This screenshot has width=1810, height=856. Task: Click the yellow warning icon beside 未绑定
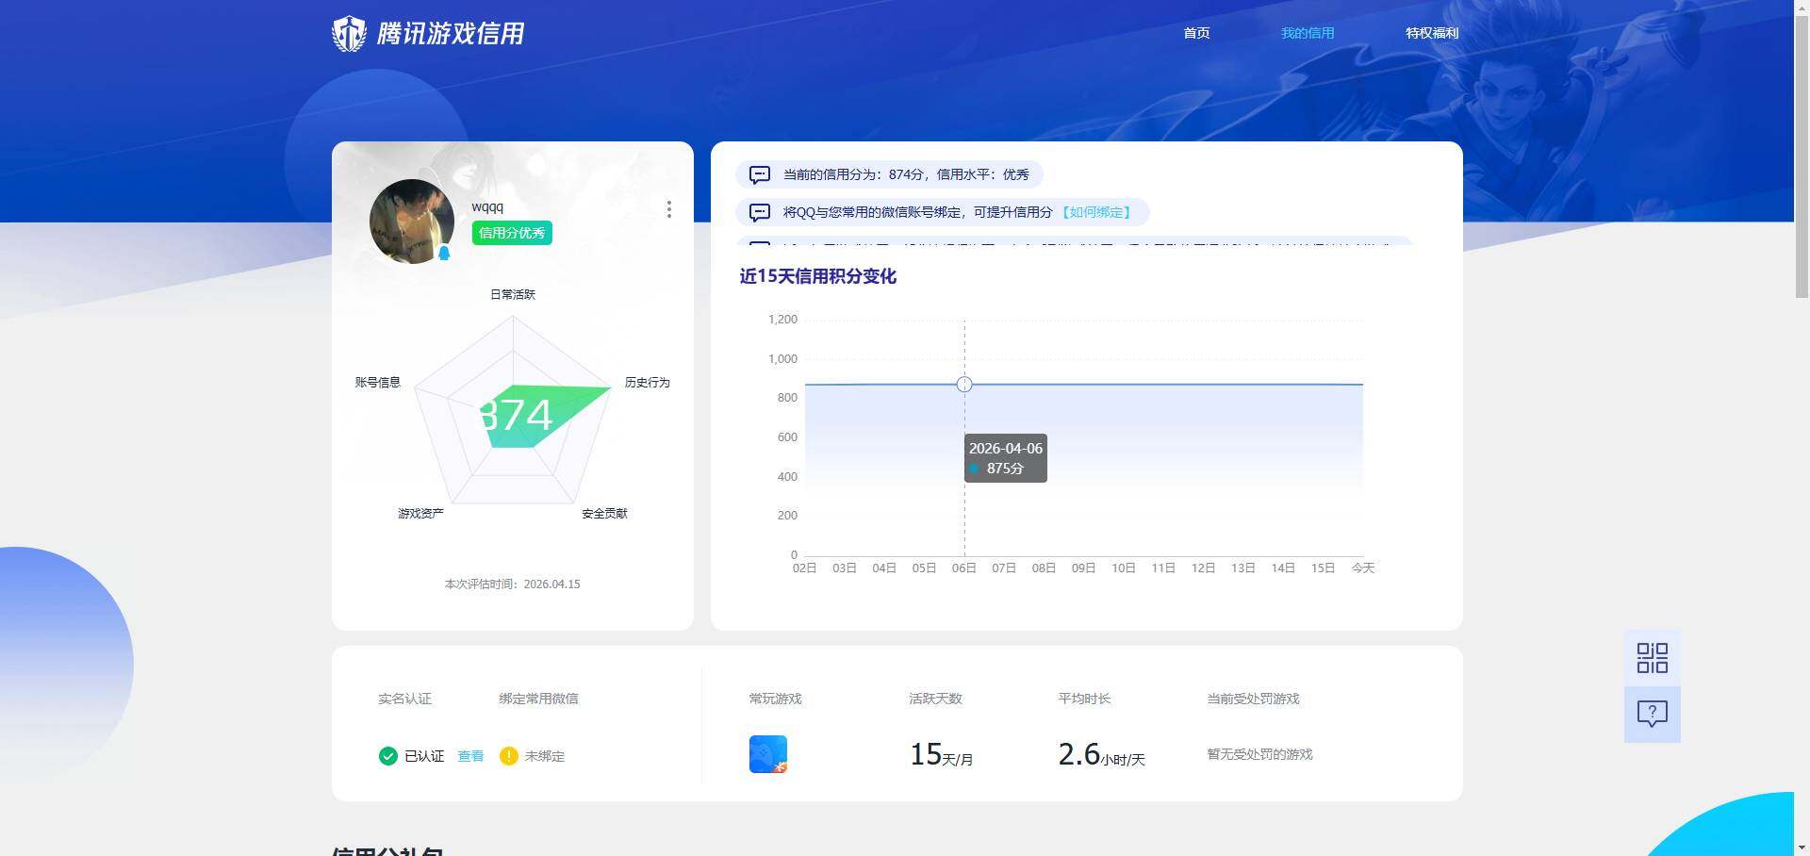(508, 755)
